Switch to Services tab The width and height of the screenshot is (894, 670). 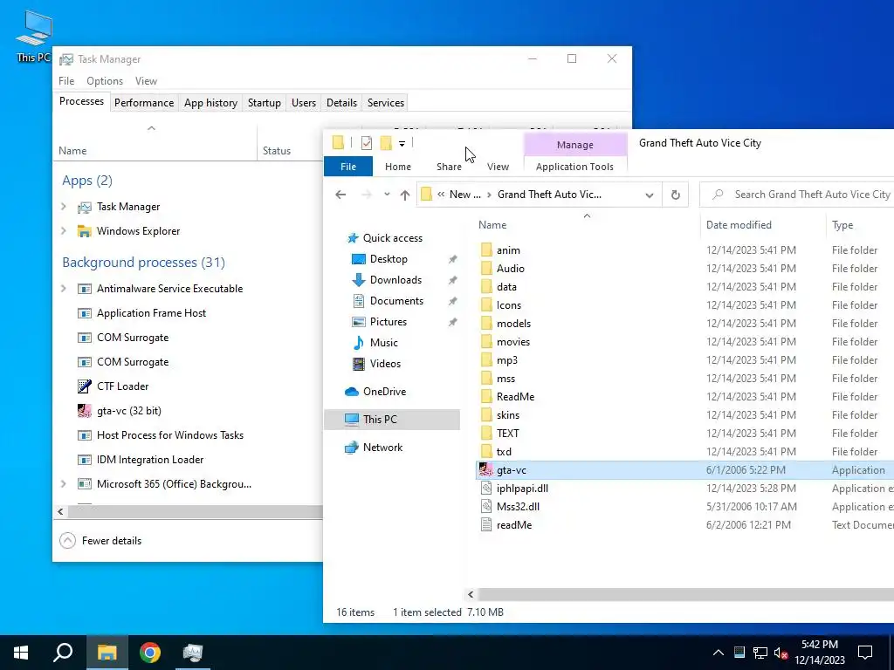[385, 103]
